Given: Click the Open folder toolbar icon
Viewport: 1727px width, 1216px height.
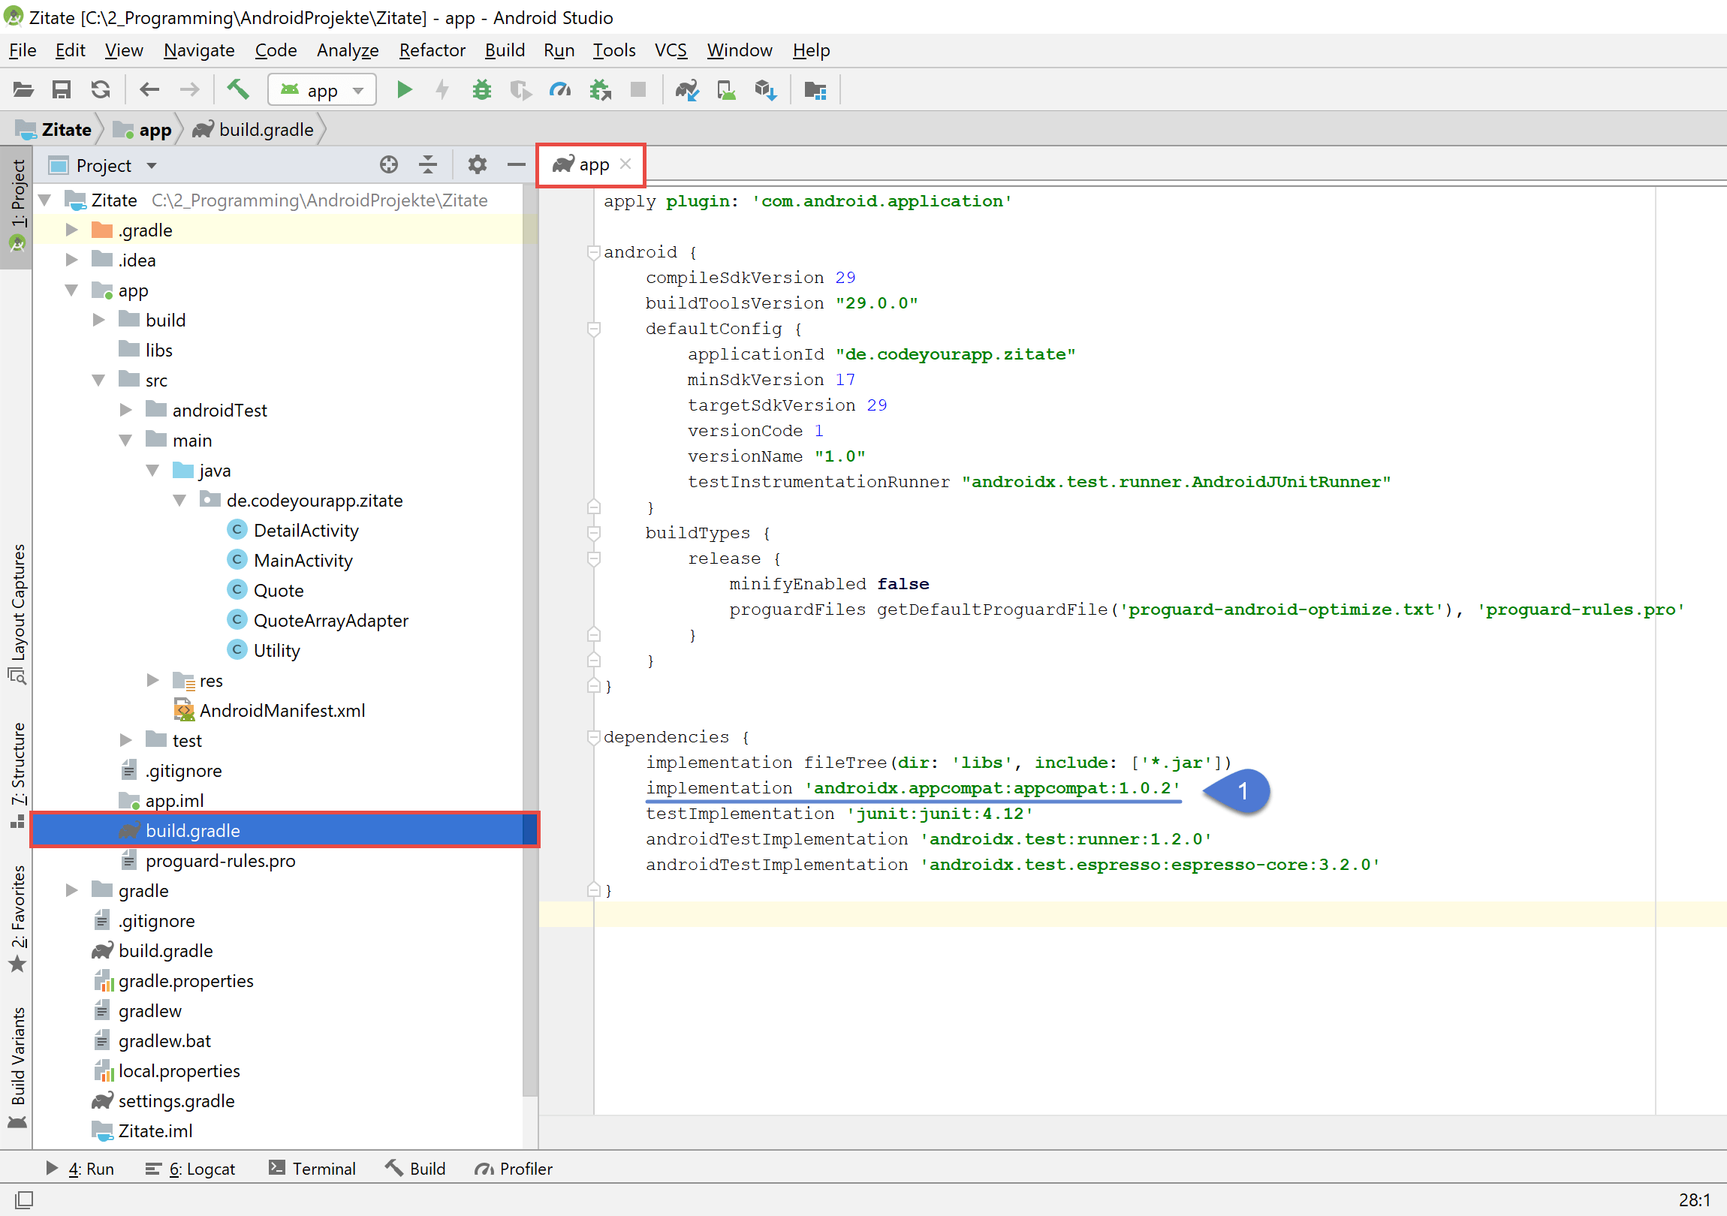Looking at the screenshot, I should (23, 90).
